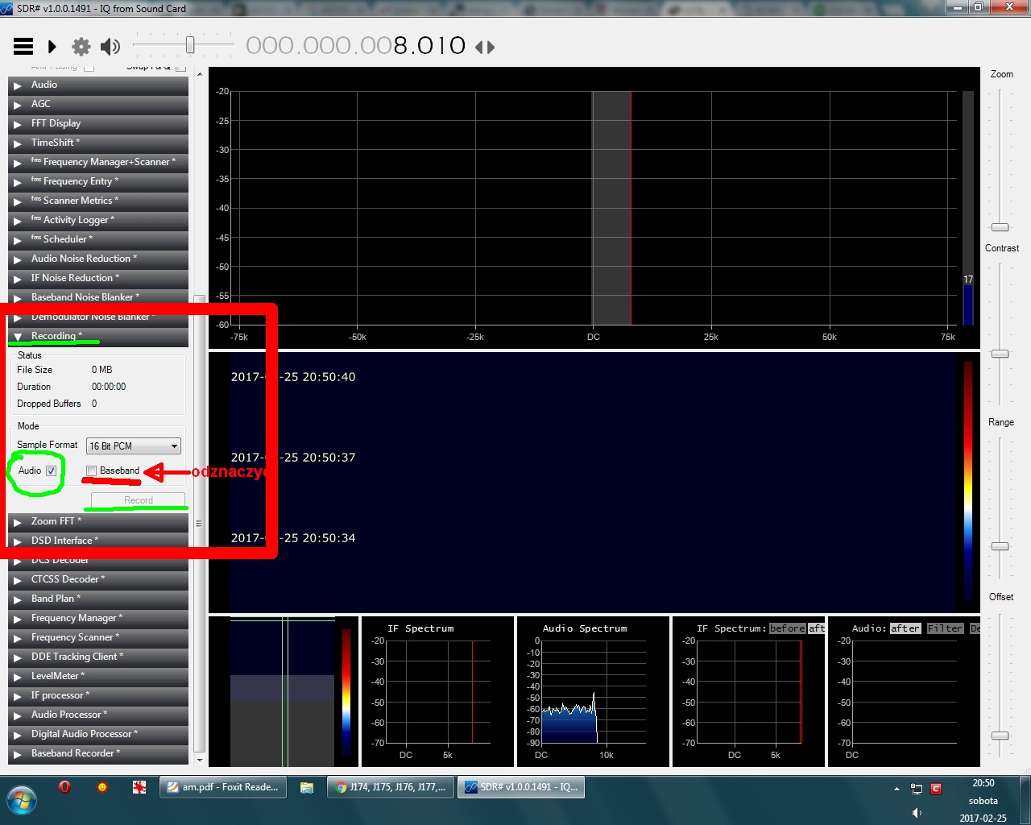Expand the first Audio section below the toolbar
This screenshot has height=825, width=1031.
tap(98, 85)
